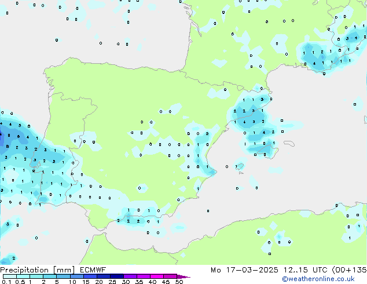Click the '(00+135' forecast offset text
Viewport: 367px width, 284px height.
pyautogui.click(x=350, y=270)
